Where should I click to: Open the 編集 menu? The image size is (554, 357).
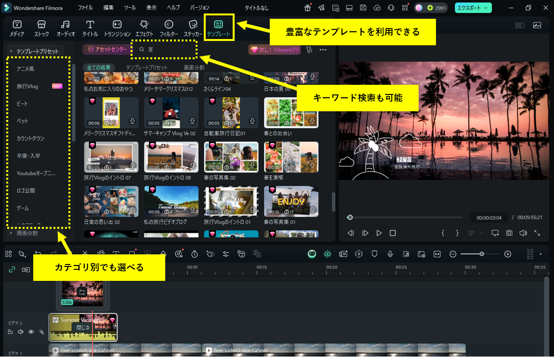click(108, 7)
